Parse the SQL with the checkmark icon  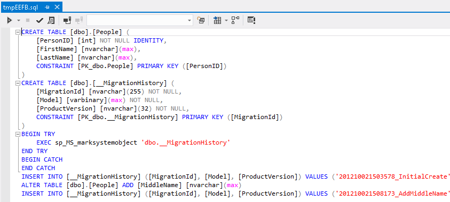40,20
